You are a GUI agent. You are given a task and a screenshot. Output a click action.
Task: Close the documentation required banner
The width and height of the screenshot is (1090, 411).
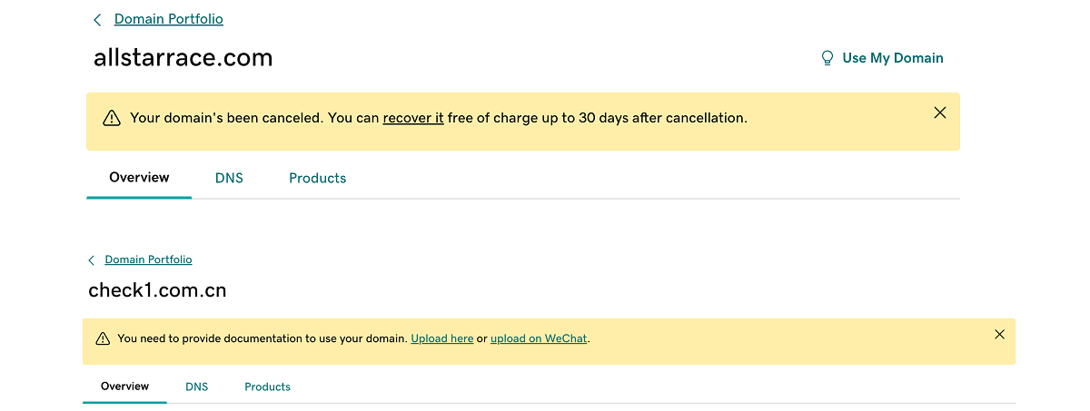(999, 334)
